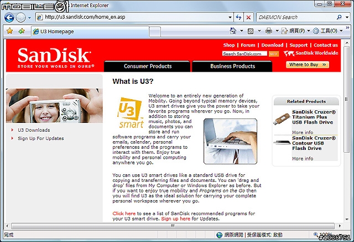Click the laptop typing photo
Viewport: 354px width, 242px height.
[x=230, y=141]
